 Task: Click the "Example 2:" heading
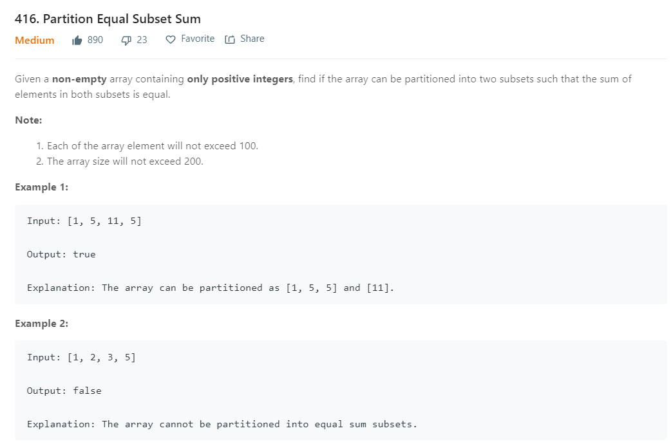41,323
